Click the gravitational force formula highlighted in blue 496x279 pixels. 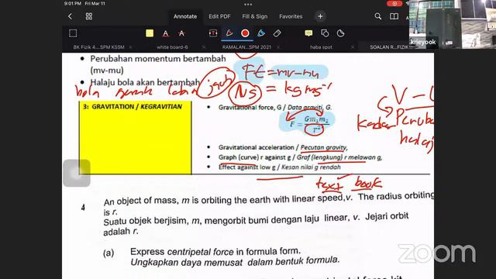click(x=306, y=124)
